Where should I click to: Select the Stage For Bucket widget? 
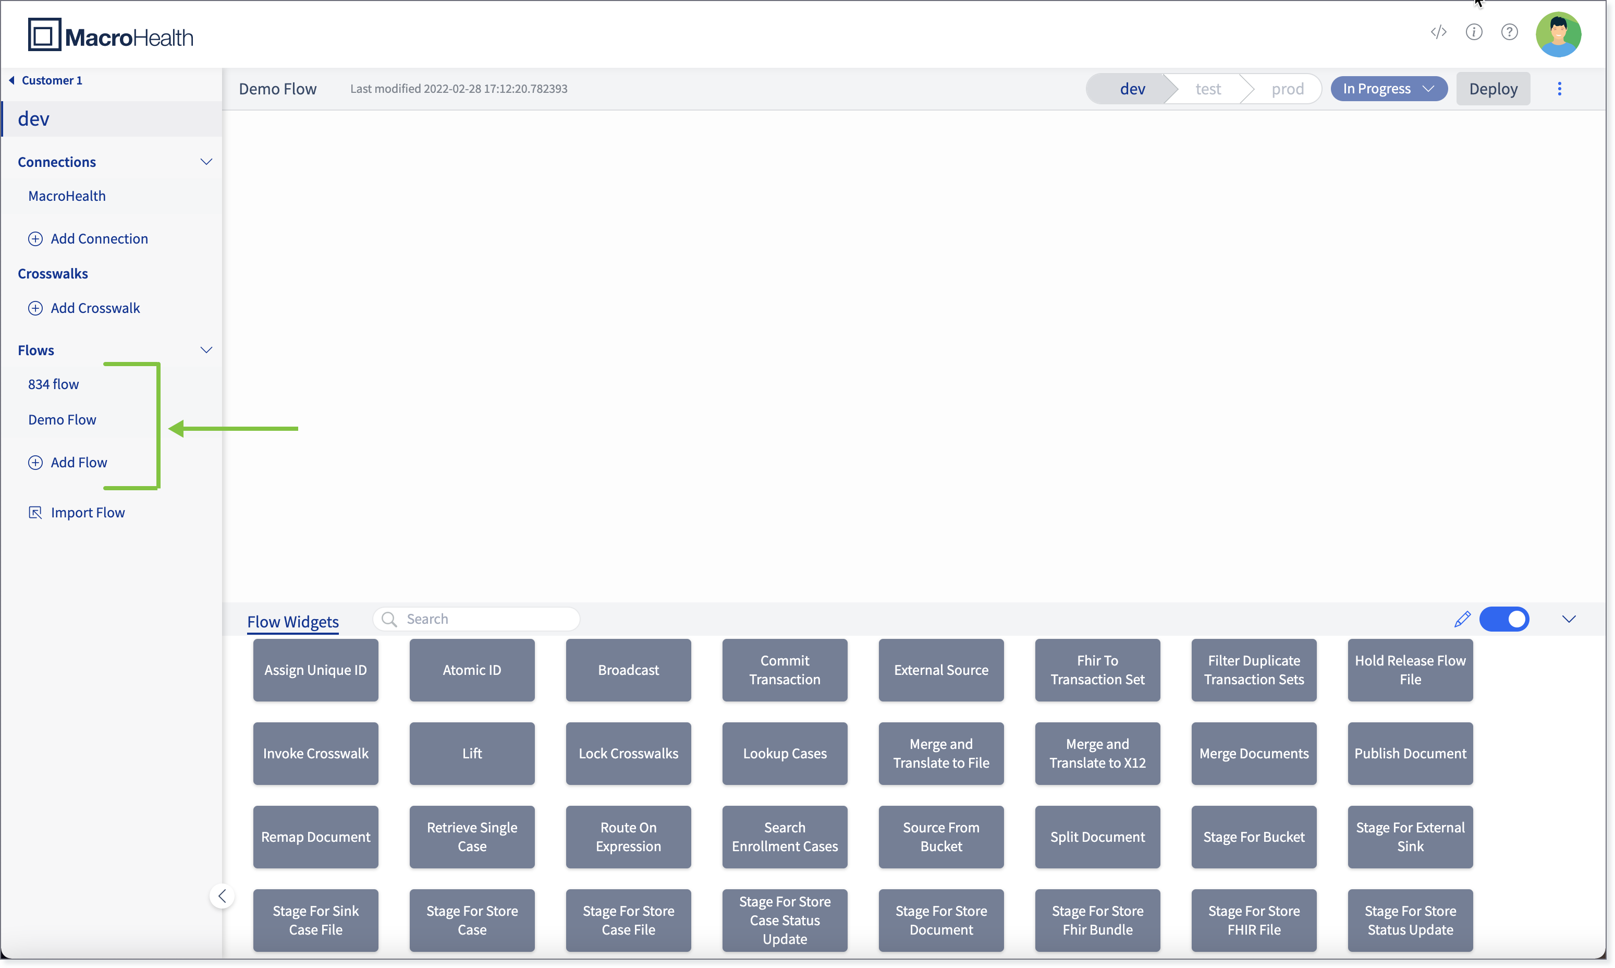click(x=1254, y=837)
